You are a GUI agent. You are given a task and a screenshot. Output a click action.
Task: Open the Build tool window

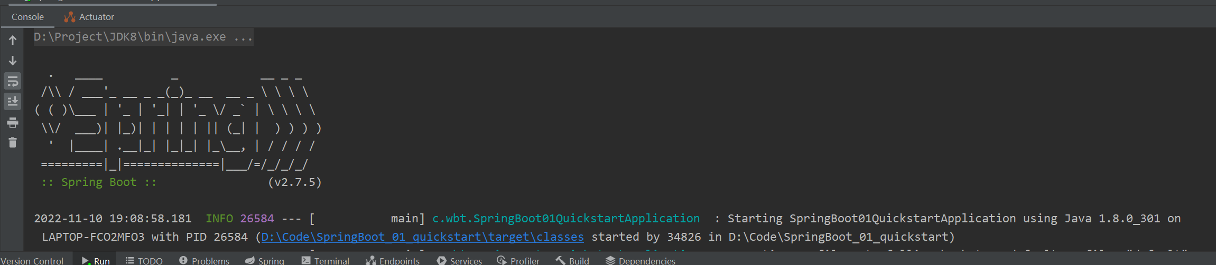(572, 261)
